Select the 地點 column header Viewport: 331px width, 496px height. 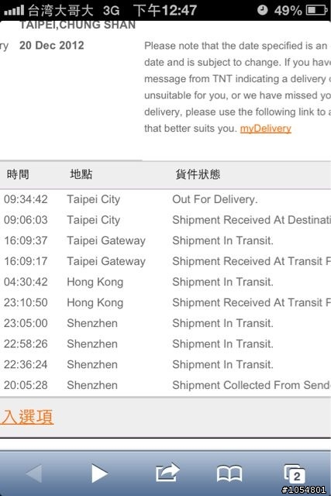tap(81, 174)
